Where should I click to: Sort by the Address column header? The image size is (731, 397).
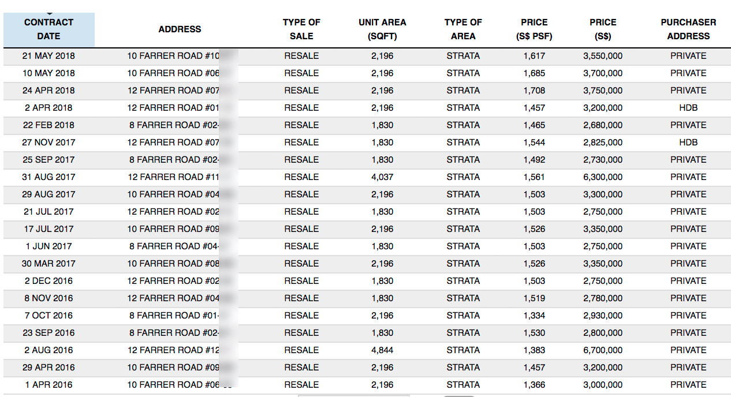click(x=180, y=29)
